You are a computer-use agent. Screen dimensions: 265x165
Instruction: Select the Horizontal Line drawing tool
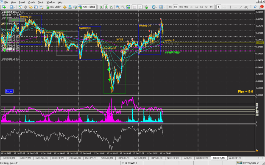pos(236,7)
